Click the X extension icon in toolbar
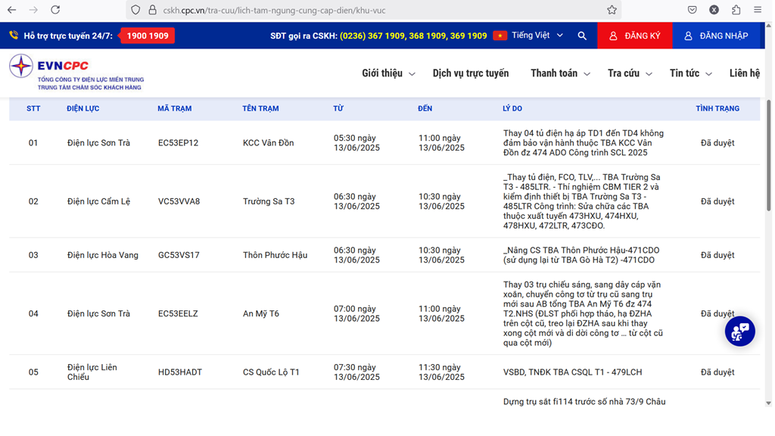 click(x=714, y=10)
